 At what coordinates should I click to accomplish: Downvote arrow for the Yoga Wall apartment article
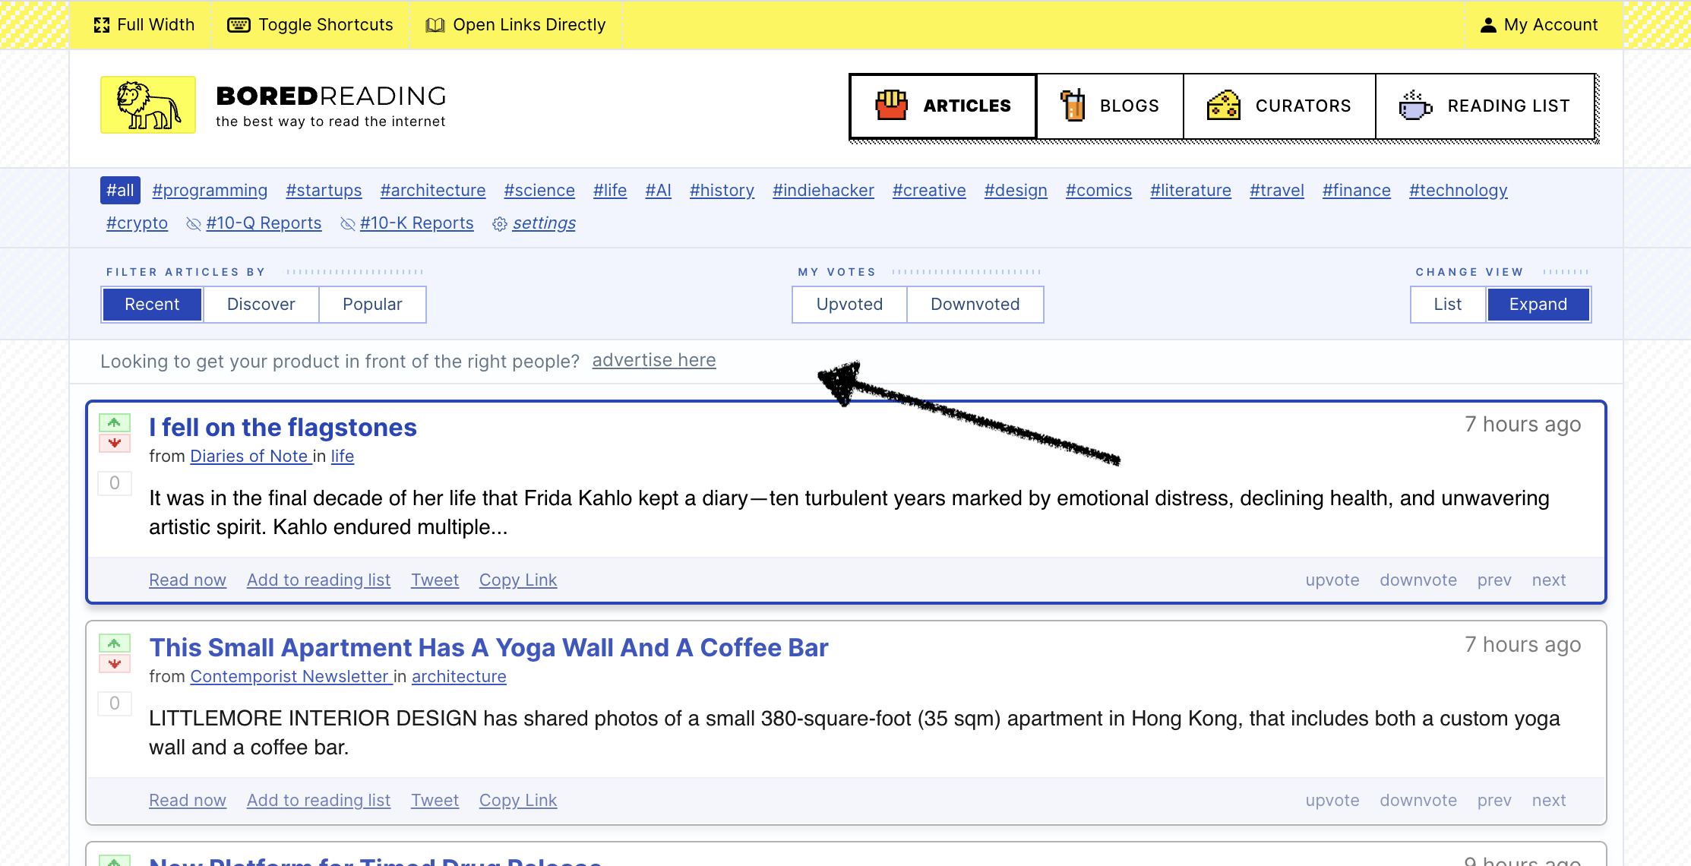coord(115,663)
